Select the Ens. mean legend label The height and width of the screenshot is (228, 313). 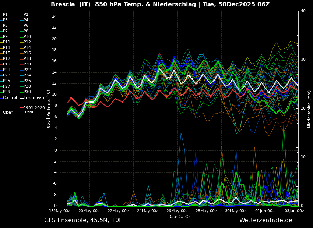pos(34,98)
